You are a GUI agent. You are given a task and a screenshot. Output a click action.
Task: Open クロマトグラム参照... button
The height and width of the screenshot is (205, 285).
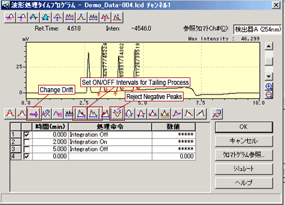(244, 155)
